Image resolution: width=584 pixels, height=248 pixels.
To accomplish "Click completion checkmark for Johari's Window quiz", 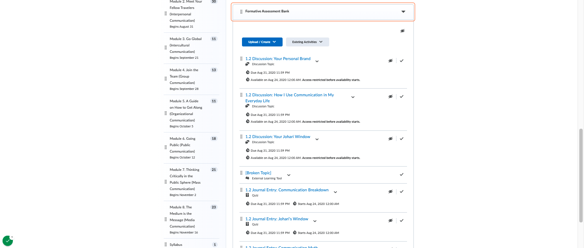I will [401, 221].
